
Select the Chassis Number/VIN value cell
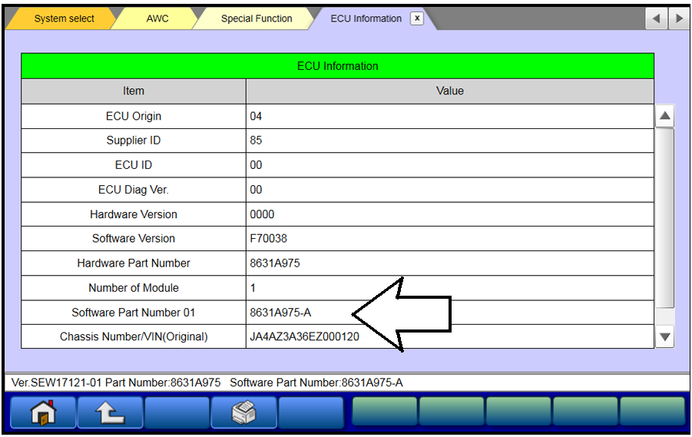(305, 337)
